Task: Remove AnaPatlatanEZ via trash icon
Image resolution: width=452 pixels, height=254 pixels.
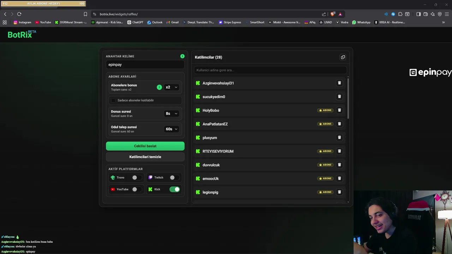Action: (339, 124)
